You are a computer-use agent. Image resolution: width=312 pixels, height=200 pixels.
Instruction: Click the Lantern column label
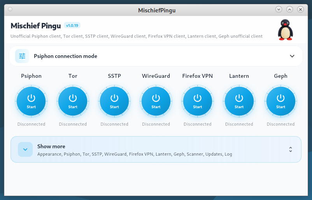coord(239,76)
